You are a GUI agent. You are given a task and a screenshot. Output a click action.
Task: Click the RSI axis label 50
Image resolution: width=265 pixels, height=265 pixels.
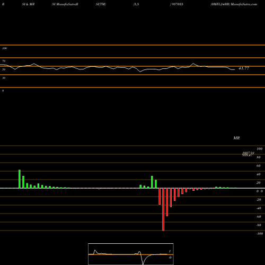pos(4,69)
